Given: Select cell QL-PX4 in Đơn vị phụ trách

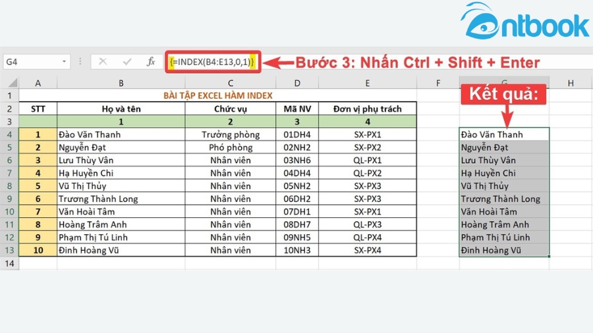Looking at the screenshot, I should point(367,237).
